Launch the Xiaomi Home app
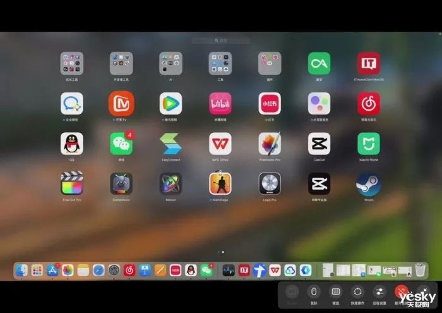442x313 pixels. point(368,144)
